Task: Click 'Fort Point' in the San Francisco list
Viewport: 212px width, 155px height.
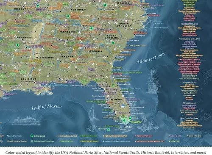Action: click(189, 121)
